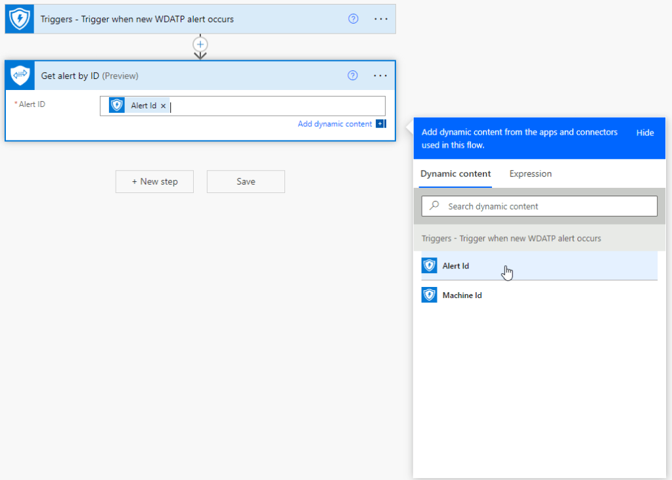This screenshot has height=480, width=672.
Task: Open help for Get alert by ID
Action: tap(353, 76)
